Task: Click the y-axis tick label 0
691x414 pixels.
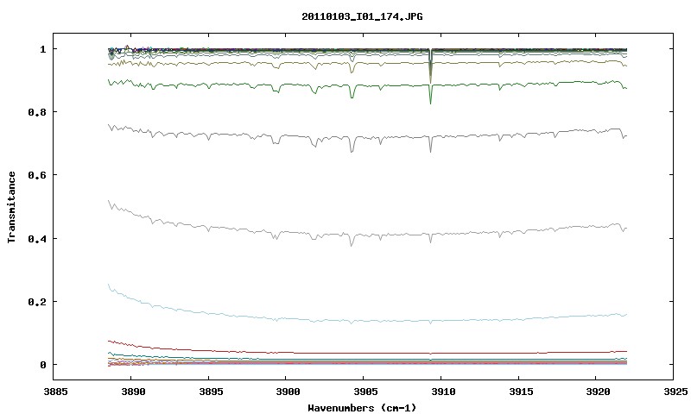Action: pos(42,365)
